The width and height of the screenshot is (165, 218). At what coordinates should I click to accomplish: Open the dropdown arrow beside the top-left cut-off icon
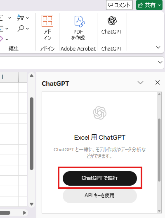9,18
